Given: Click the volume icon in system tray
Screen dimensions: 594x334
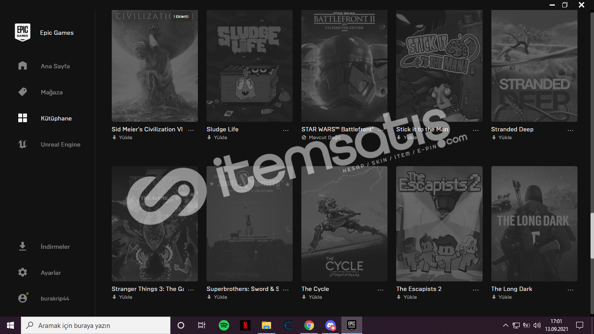Looking at the screenshot, I should (x=537, y=325).
